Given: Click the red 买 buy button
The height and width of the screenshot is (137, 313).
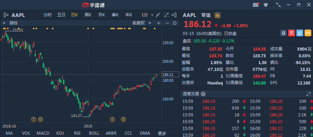Looking at the screenshot, I should point(292,33).
